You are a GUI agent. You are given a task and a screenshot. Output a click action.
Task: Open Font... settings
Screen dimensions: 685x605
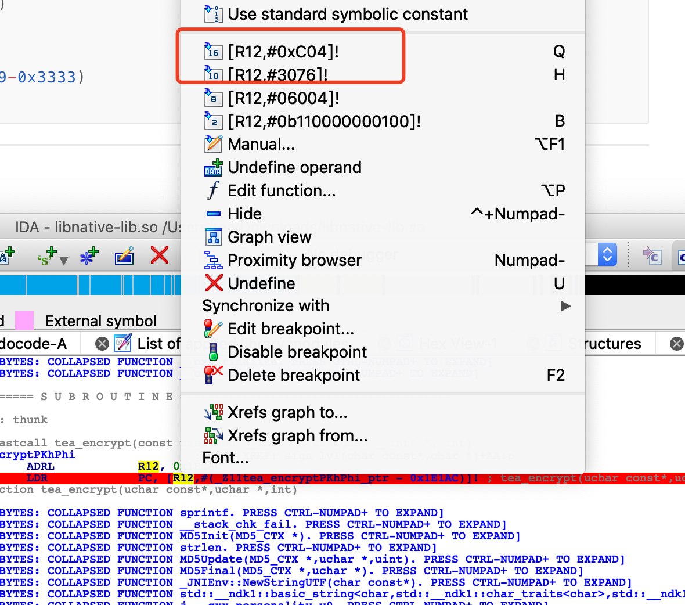coord(383,458)
